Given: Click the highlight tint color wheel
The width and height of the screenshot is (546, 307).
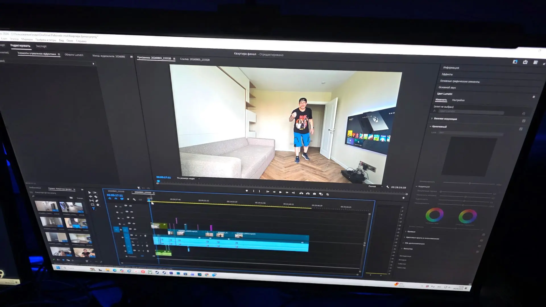Looking at the screenshot, I should coord(468,216).
